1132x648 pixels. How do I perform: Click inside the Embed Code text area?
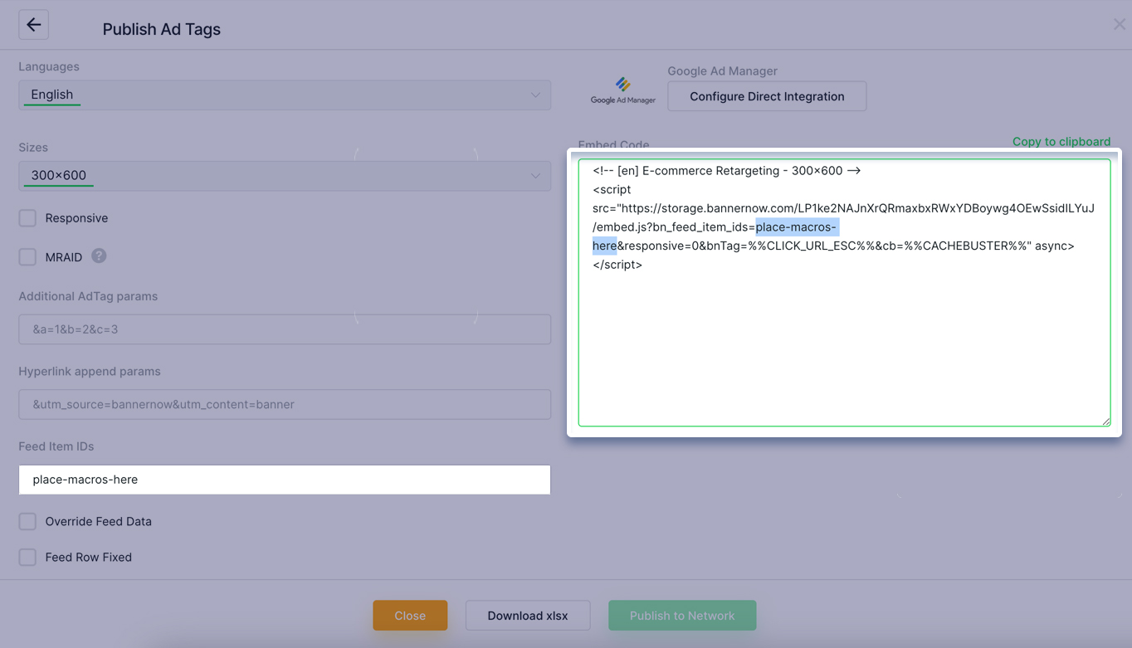(844, 293)
